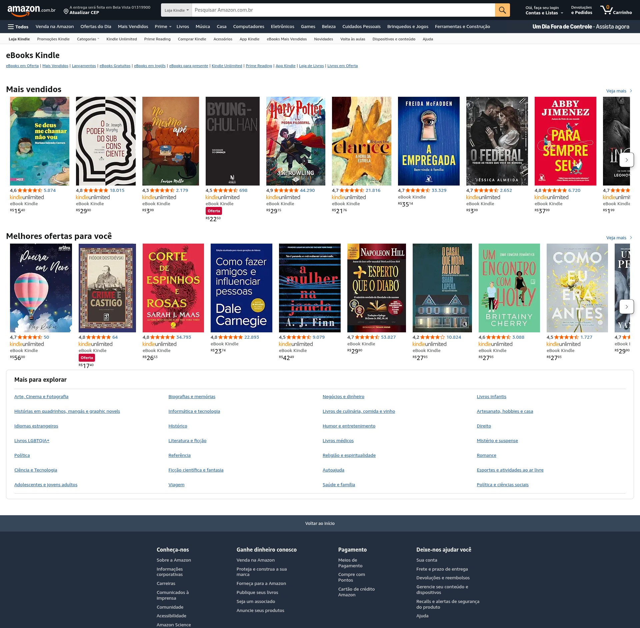Click next arrow in Melhores ofertas carousel
This screenshot has height=628, width=640.
tap(626, 307)
